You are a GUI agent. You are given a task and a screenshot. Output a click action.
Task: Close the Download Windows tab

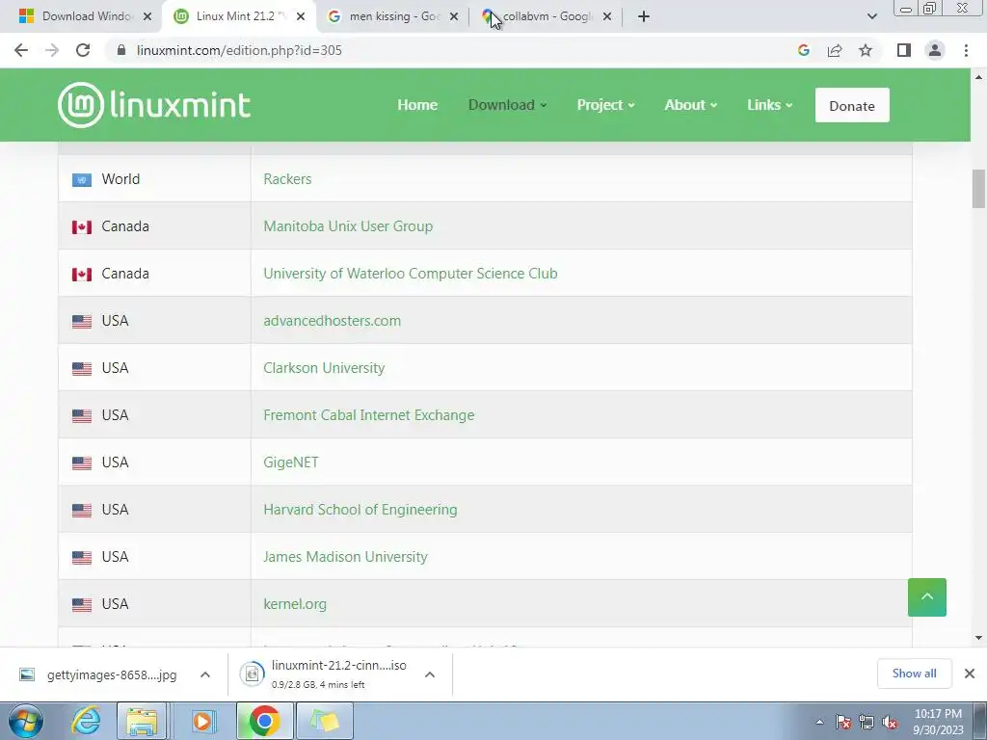(147, 16)
